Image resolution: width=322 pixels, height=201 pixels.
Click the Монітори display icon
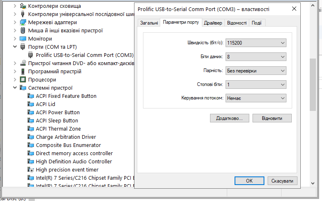23,38
